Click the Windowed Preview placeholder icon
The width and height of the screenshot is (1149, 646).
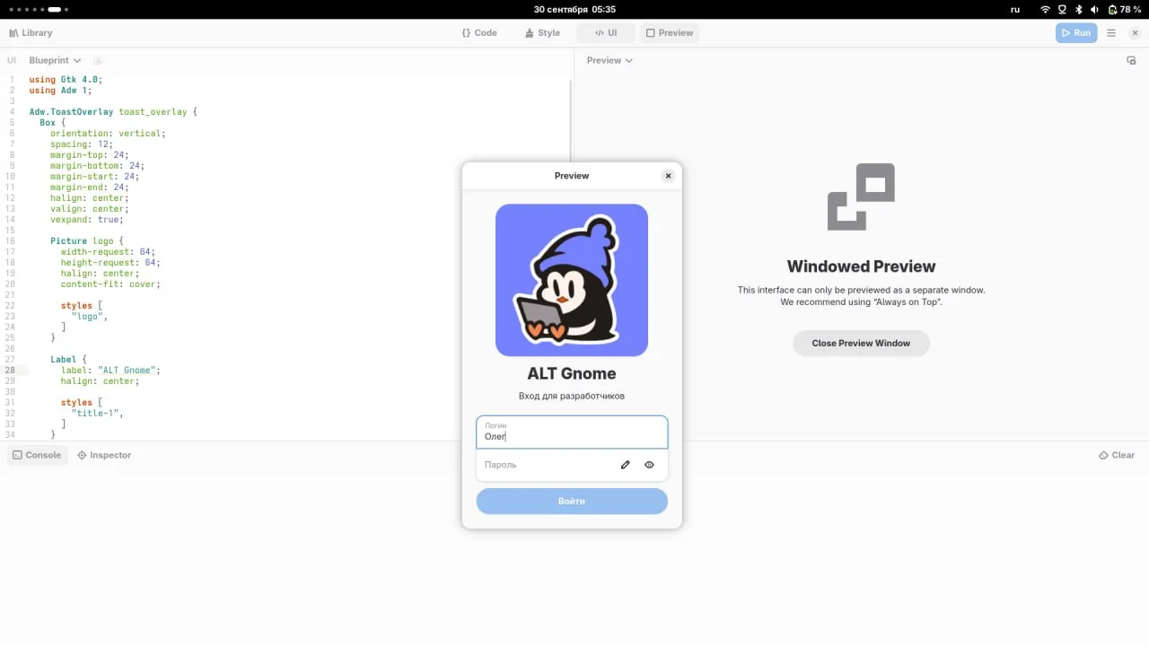coord(861,196)
